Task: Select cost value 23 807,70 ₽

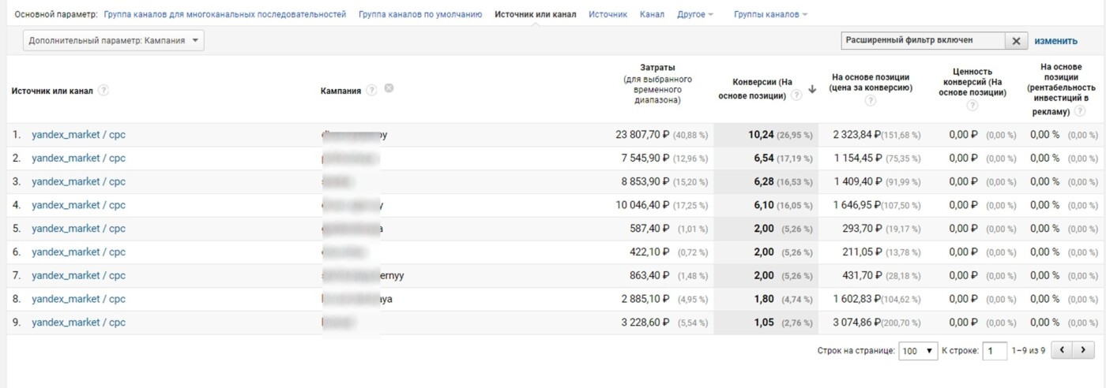Action: [x=642, y=135]
